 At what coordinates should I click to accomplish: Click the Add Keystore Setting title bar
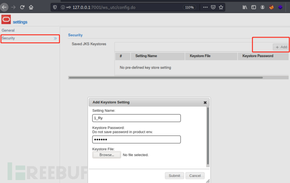point(149,102)
